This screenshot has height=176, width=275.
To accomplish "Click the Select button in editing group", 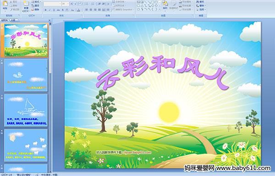I will 201,10.
